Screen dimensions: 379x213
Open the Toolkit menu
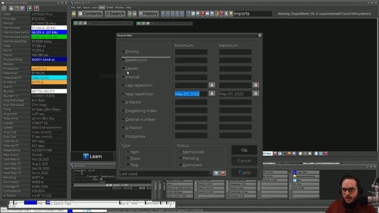tap(110, 8)
